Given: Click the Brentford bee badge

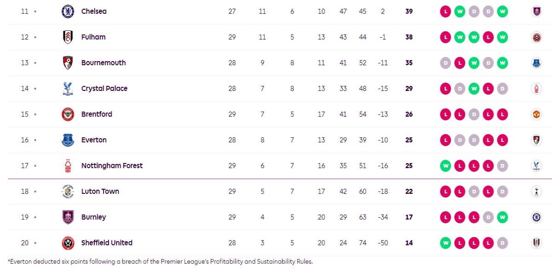Looking at the screenshot, I should pyautogui.click(x=68, y=114).
